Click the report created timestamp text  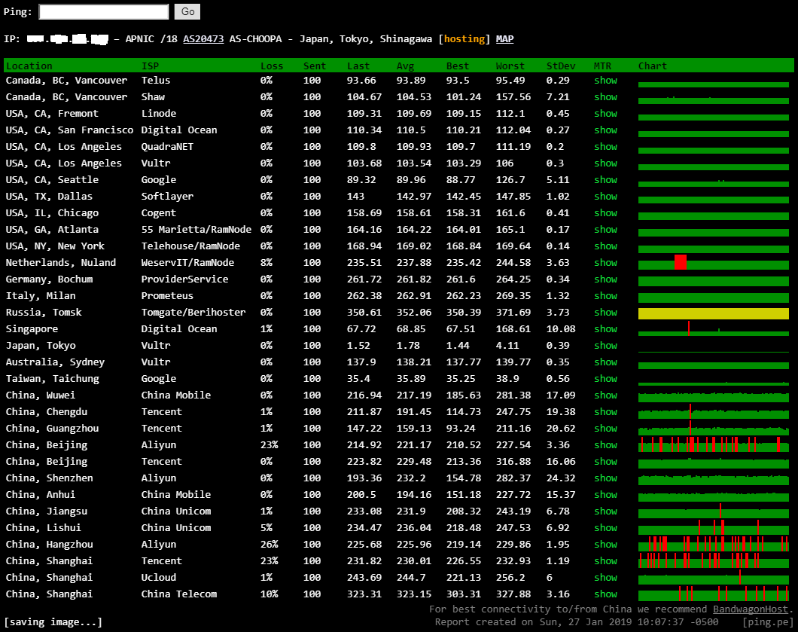577,621
